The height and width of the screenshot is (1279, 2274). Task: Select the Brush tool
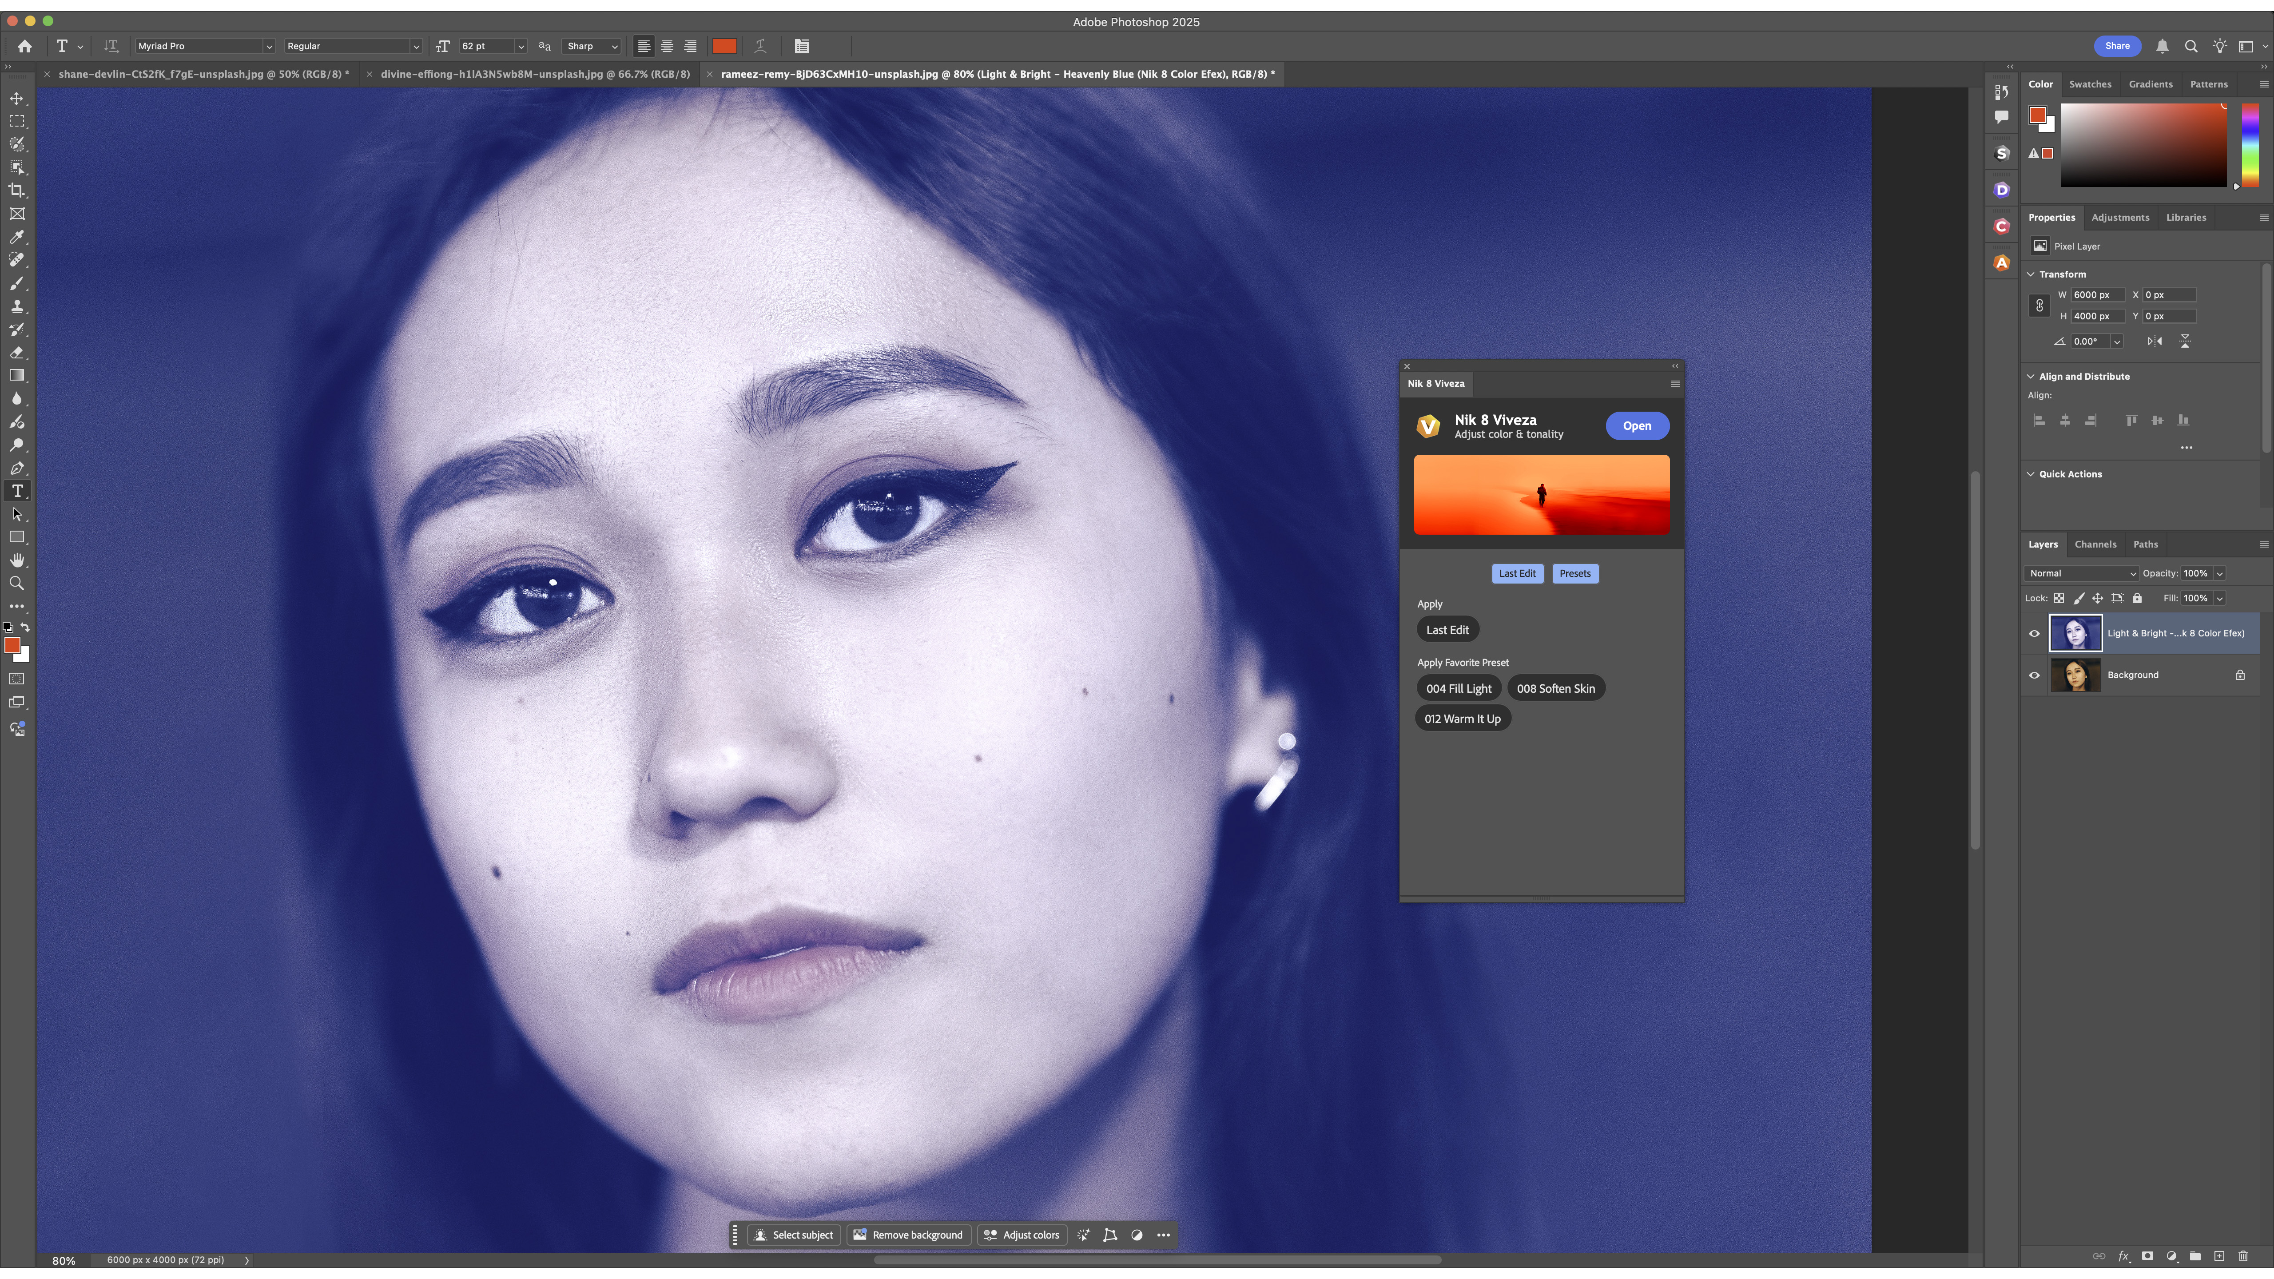coord(17,282)
